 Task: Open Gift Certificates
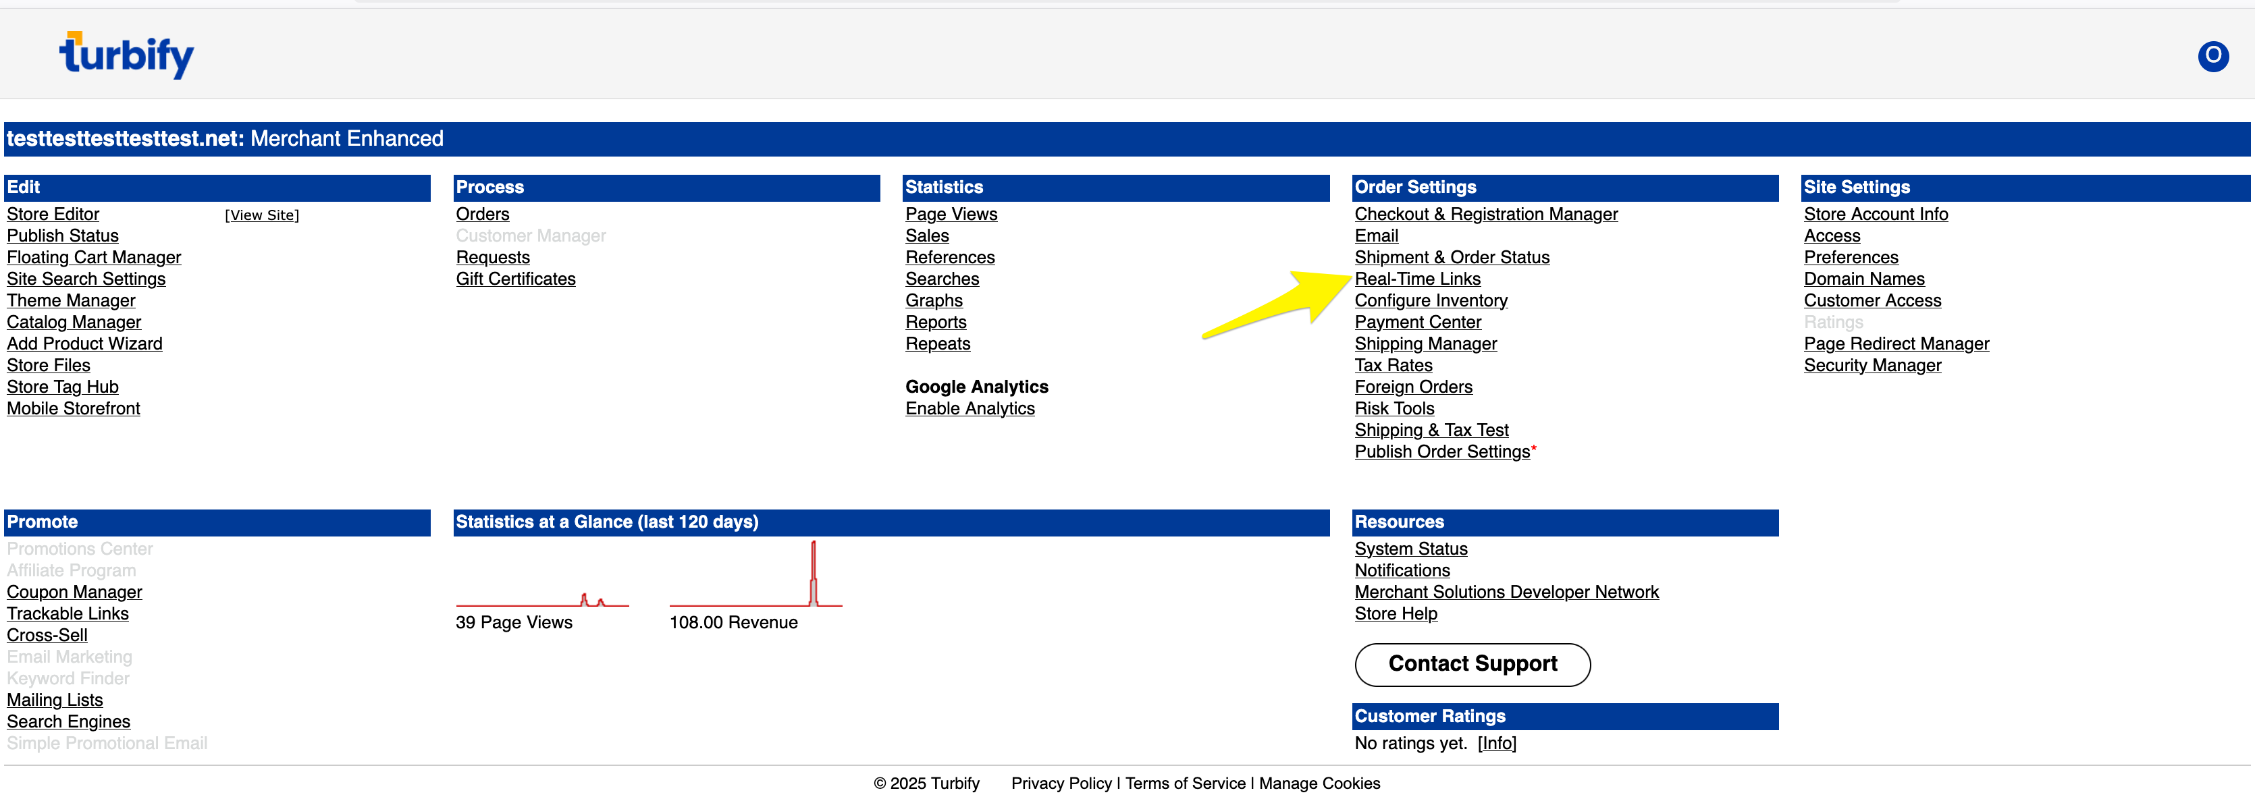pyautogui.click(x=516, y=279)
